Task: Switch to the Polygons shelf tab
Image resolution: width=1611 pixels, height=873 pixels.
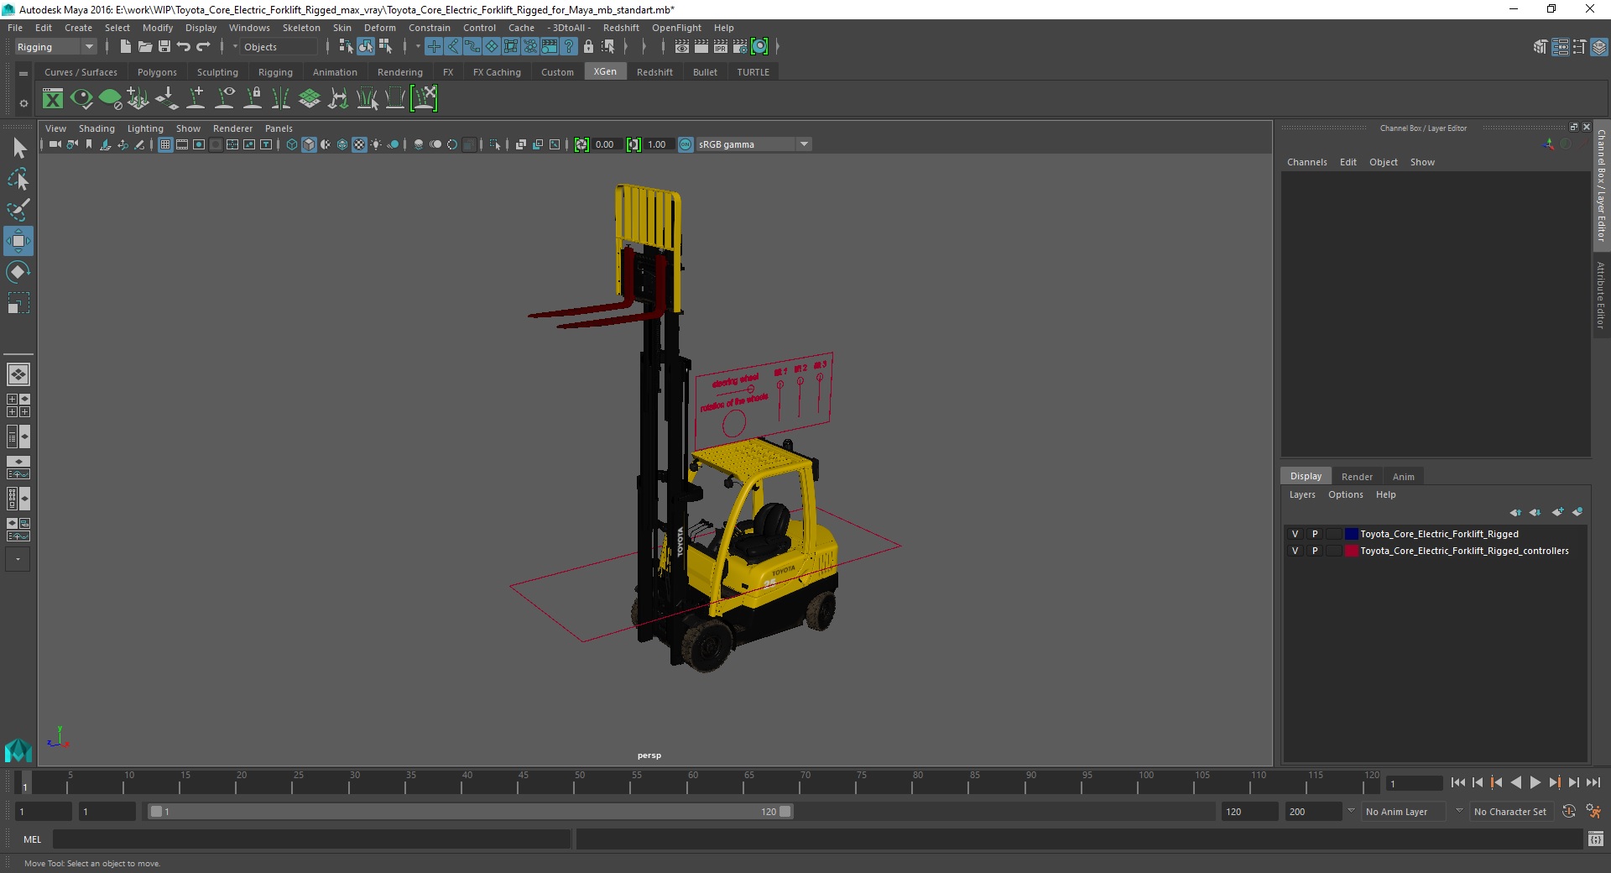Action: (x=157, y=72)
